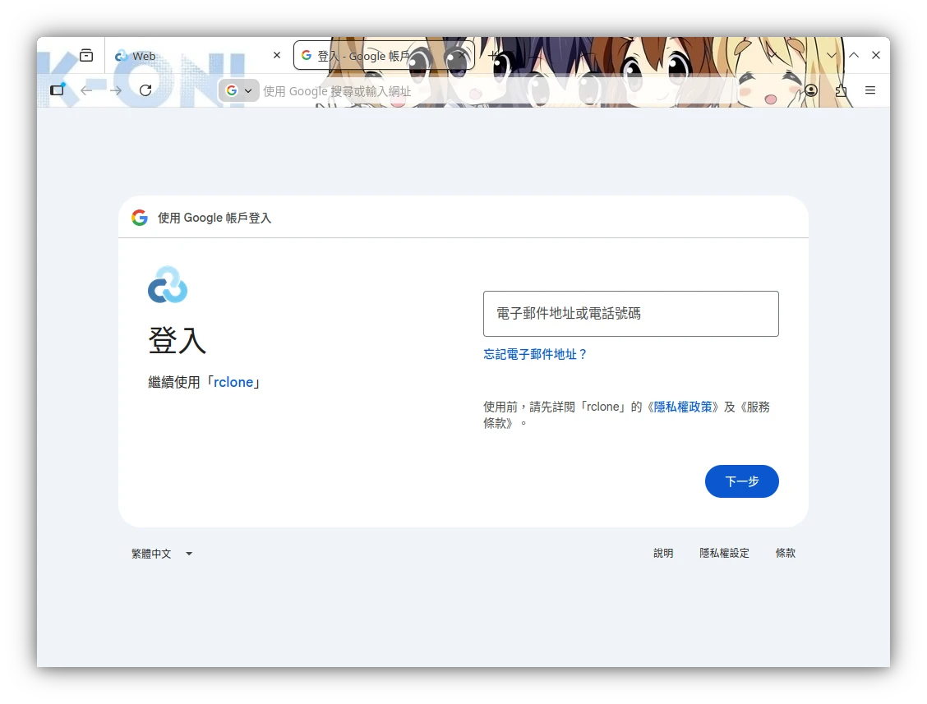Viewport: 927px width, 704px height.
Task: Toggle the sidebar panel icon
Action: [58, 90]
